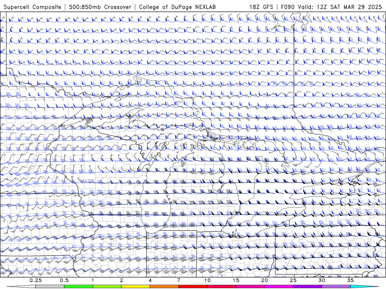
Task: Pick the crimson swatch between 10 and 15
Action: coord(221,287)
